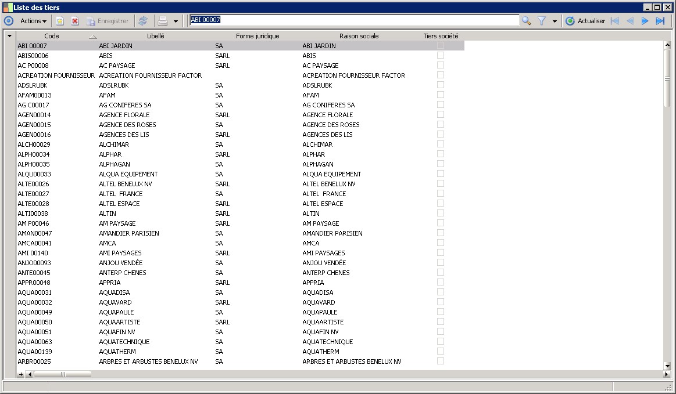Click Libellé cell ALTIN
Viewport: 676px width, 394px height.
point(108,214)
